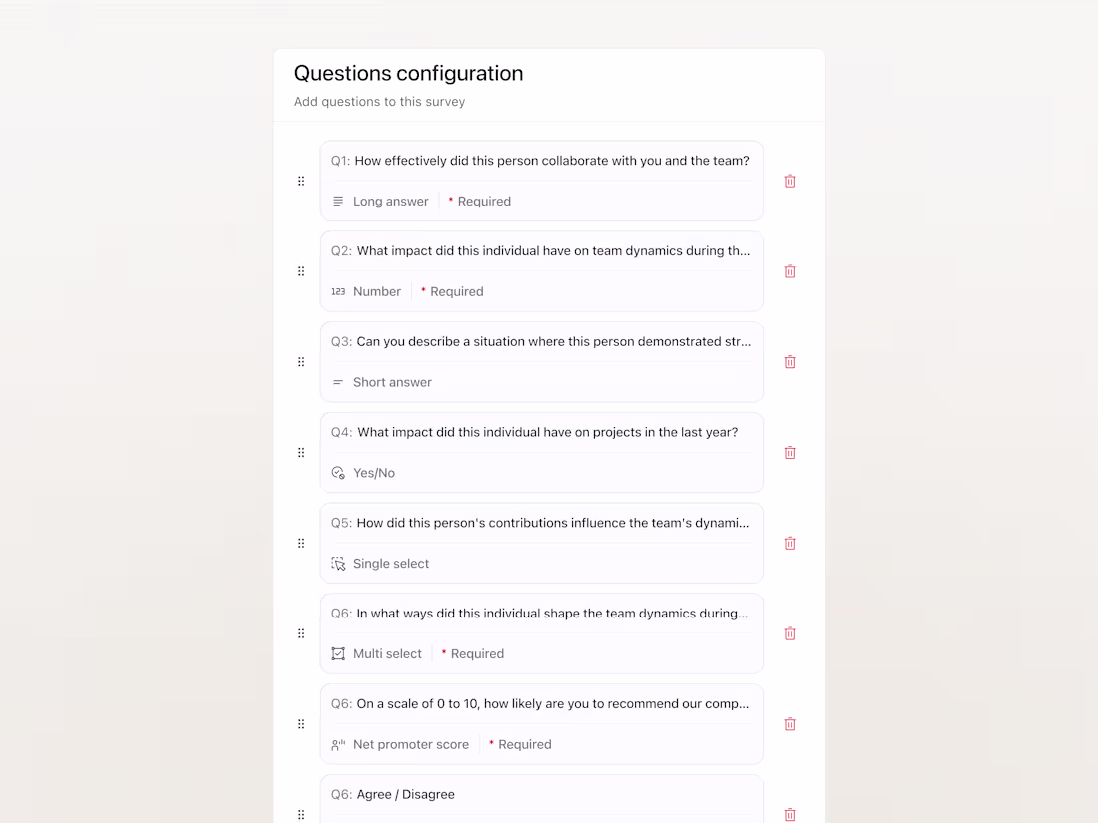Click the Net promoter score icon
The image size is (1098, 823).
pyautogui.click(x=338, y=744)
